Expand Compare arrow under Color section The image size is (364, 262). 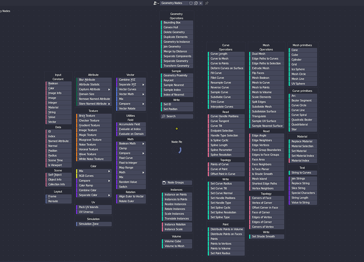click(109, 181)
